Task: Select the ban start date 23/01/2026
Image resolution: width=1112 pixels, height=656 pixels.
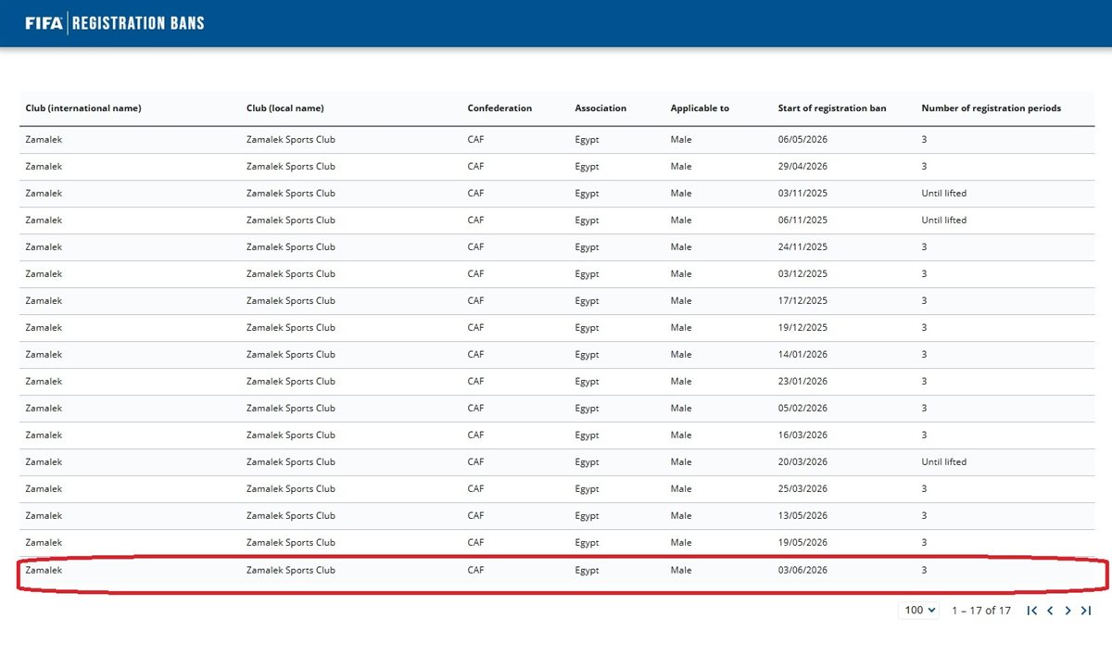Action: tap(802, 382)
